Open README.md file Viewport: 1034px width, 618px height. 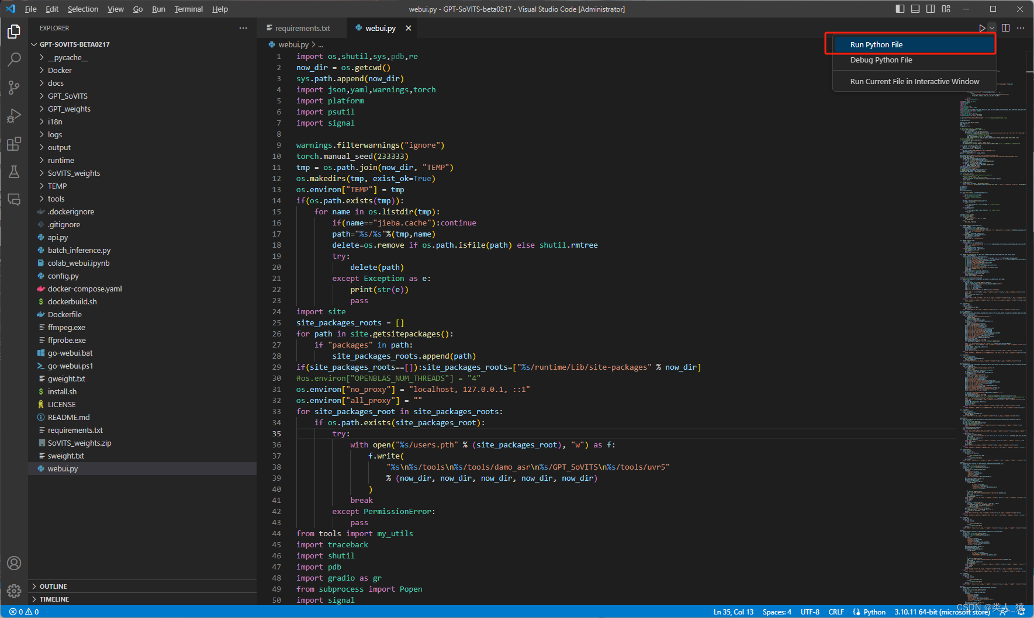tap(143, 417)
